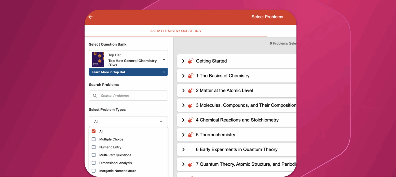Viewport: 396px width, 177px height.
Task: Enable the Multiple Choice checkbox
Action: click(94, 139)
